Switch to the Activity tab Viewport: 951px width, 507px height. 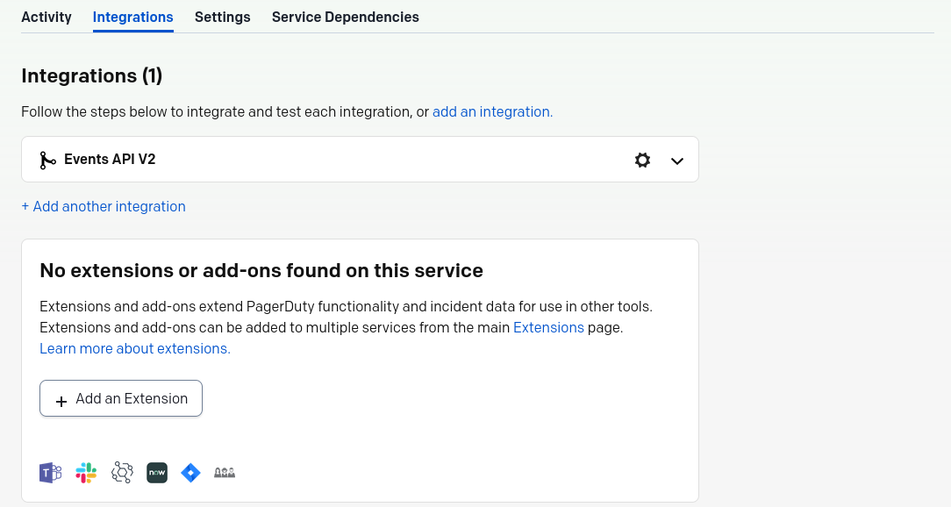(46, 17)
